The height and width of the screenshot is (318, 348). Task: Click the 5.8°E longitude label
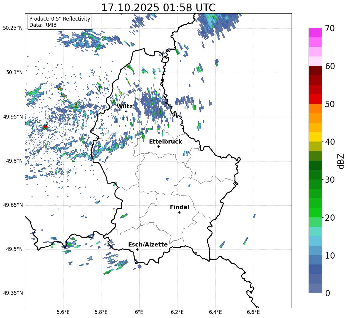coord(101,312)
